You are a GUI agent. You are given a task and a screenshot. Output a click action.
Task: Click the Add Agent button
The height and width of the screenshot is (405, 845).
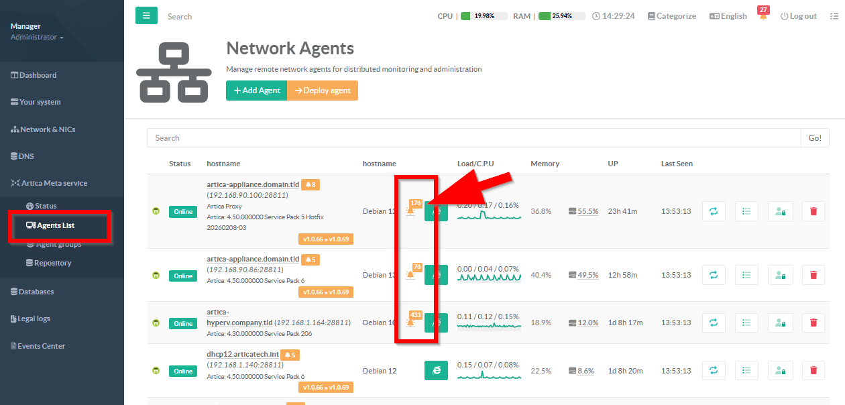pyautogui.click(x=256, y=91)
